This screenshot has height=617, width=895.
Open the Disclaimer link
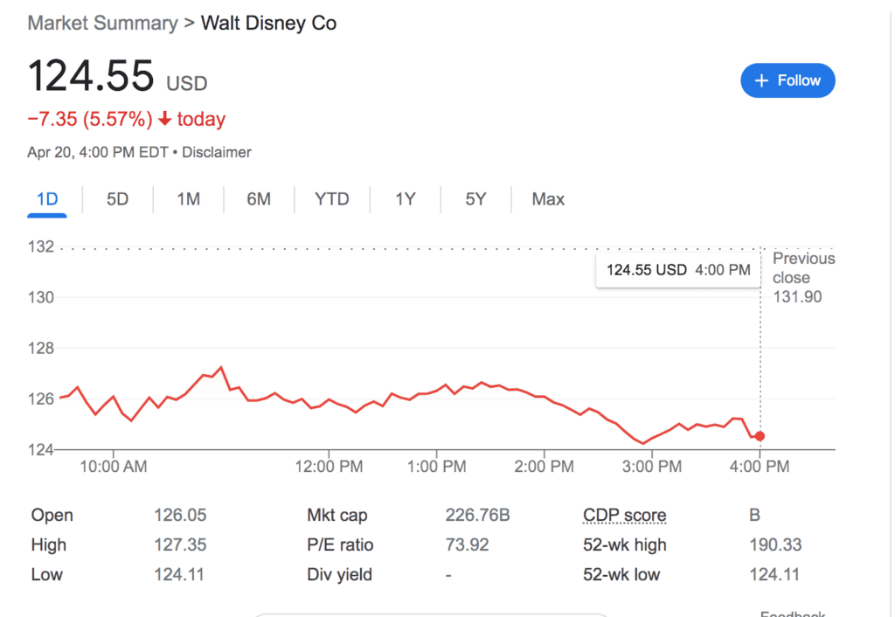(x=217, y=152)
